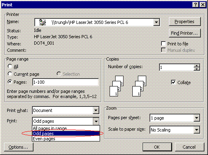Cancel the Print dialog
Screen dimensions: 208x155
[x=189, y=147]
